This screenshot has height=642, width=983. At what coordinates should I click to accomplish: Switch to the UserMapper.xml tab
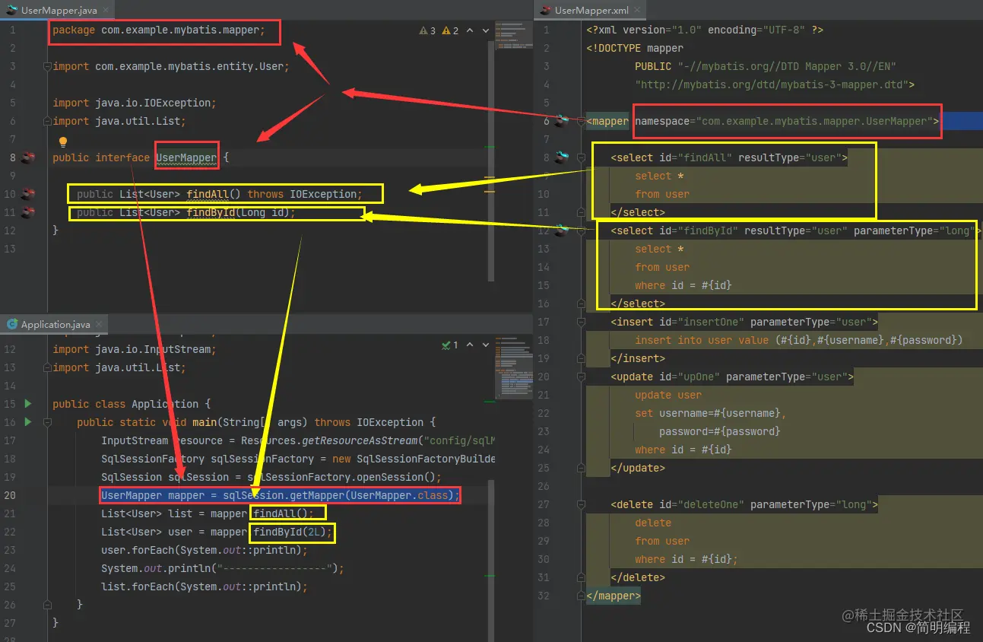pos(591,11)
